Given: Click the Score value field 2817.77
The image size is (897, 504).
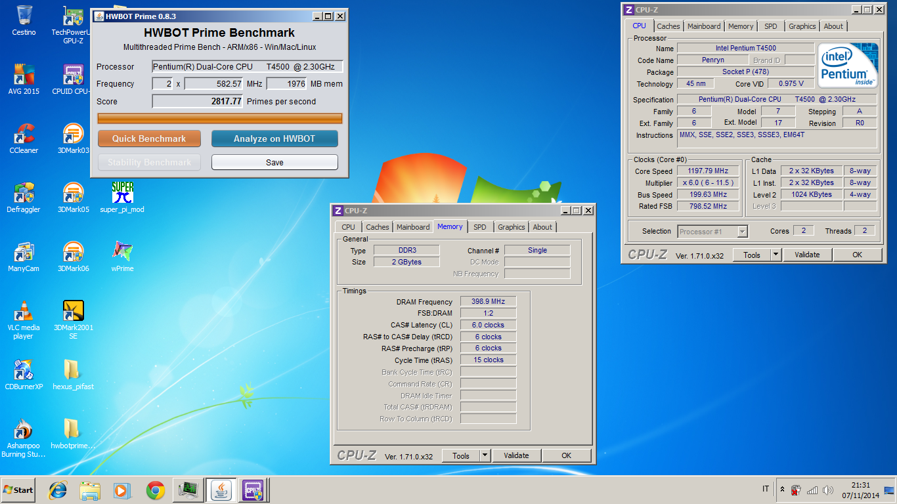Looking at the screenshot, I should click(198, 101).
